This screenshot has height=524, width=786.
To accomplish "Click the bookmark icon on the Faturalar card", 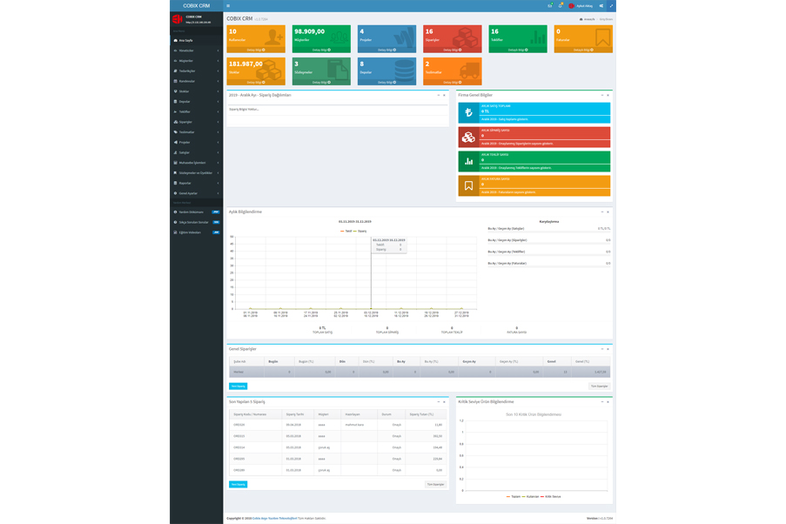I will click(x=602, y=37).
